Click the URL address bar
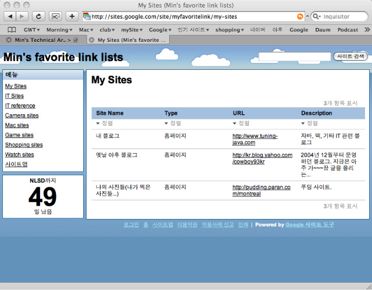The width and height of the screenshot is (372, 290). point(194,16)
